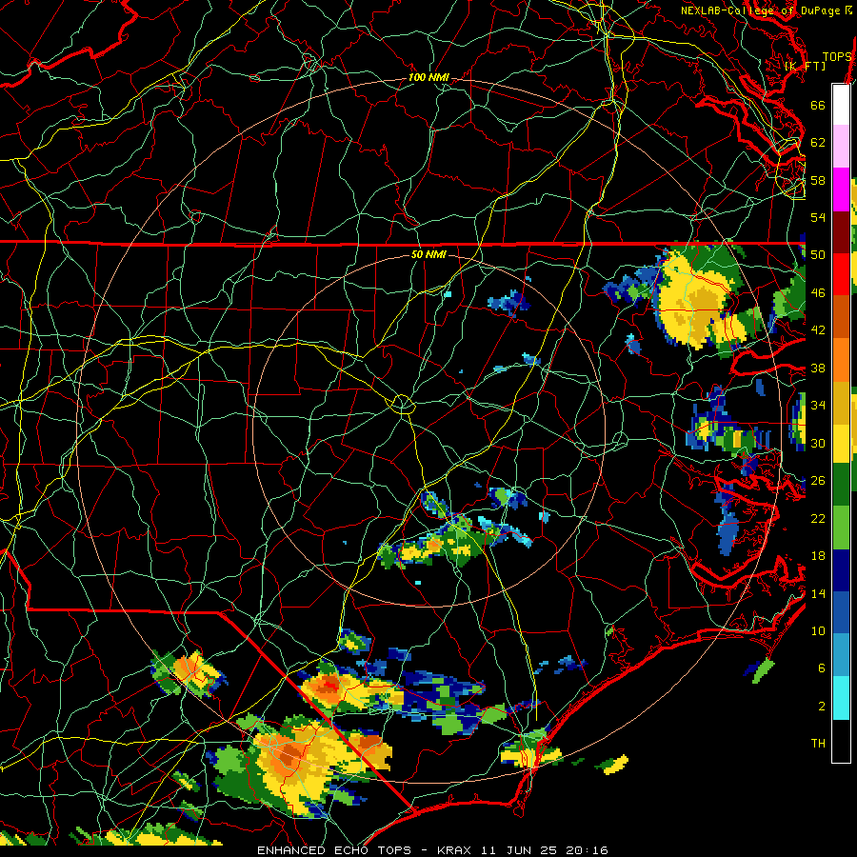857x857 pixels.
Task: Click the dark orange legend color band
Action: click(x=841, y=316)
